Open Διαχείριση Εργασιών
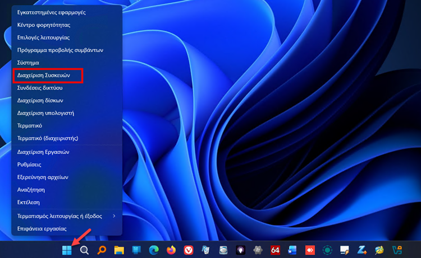Image resolution: width=421 pixels, height=258 pixels. tap(43, 152)
